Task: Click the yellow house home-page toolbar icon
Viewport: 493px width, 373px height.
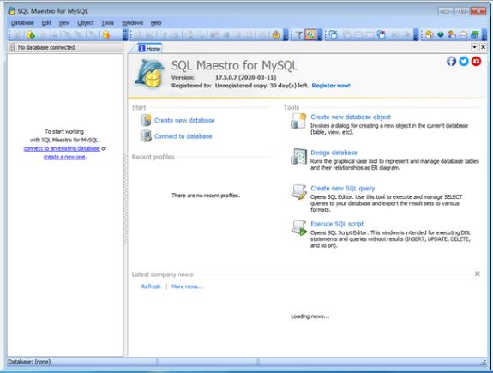Action: point(430,34)
